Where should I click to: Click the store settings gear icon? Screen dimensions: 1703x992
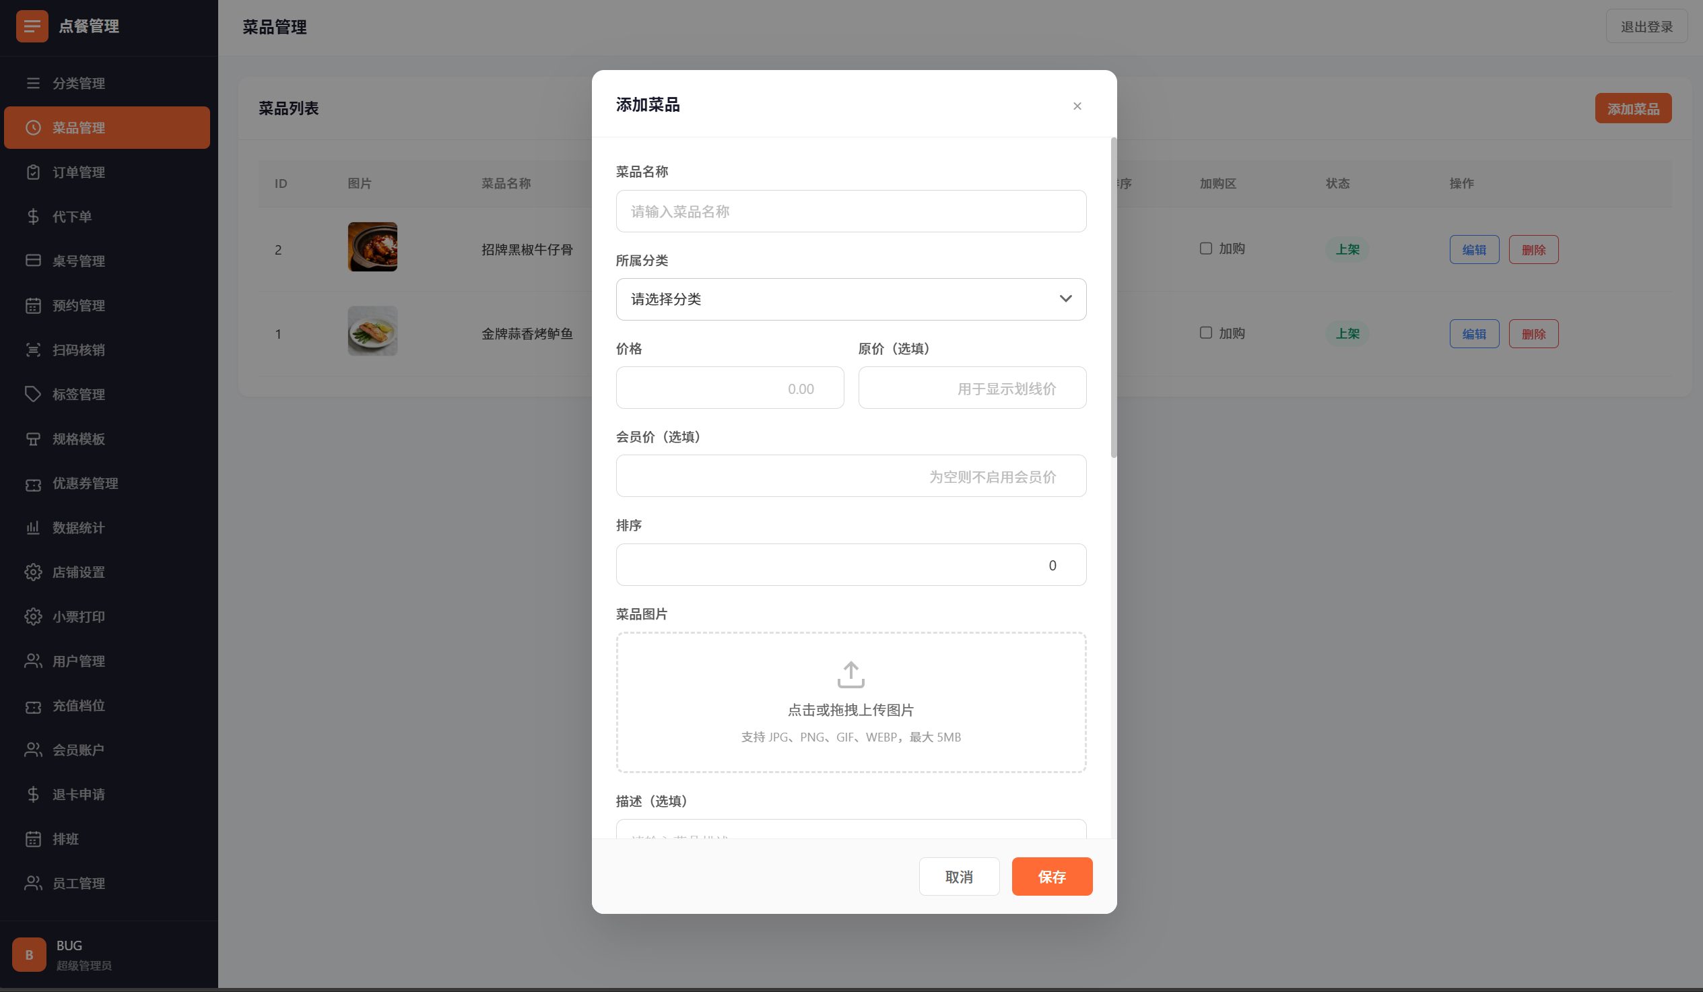pyautogui.click(x=33, y=572)
